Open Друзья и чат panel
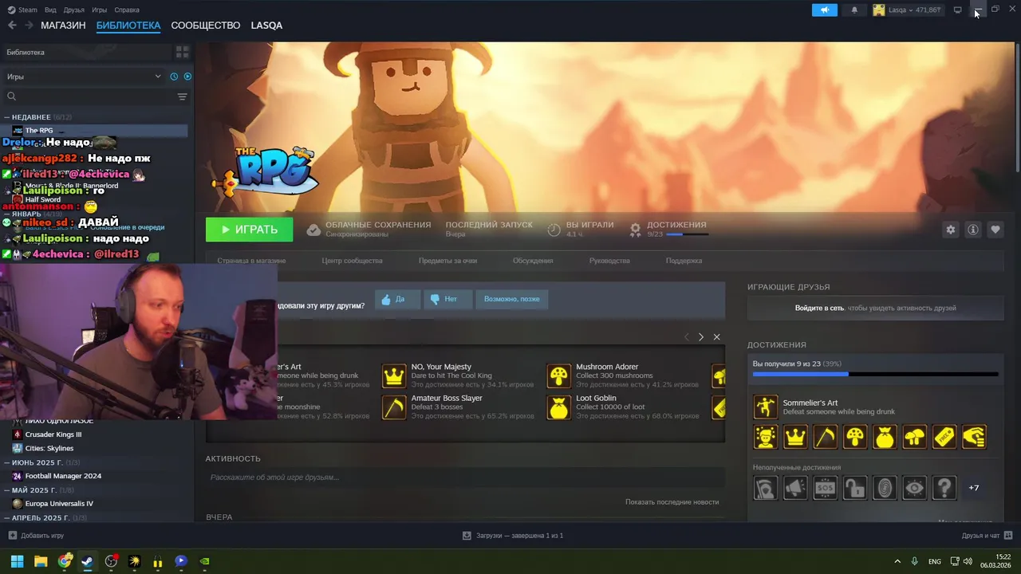The height and width of the screenshot is (574, 1021). pyautogui.click(x=987, y=536)
